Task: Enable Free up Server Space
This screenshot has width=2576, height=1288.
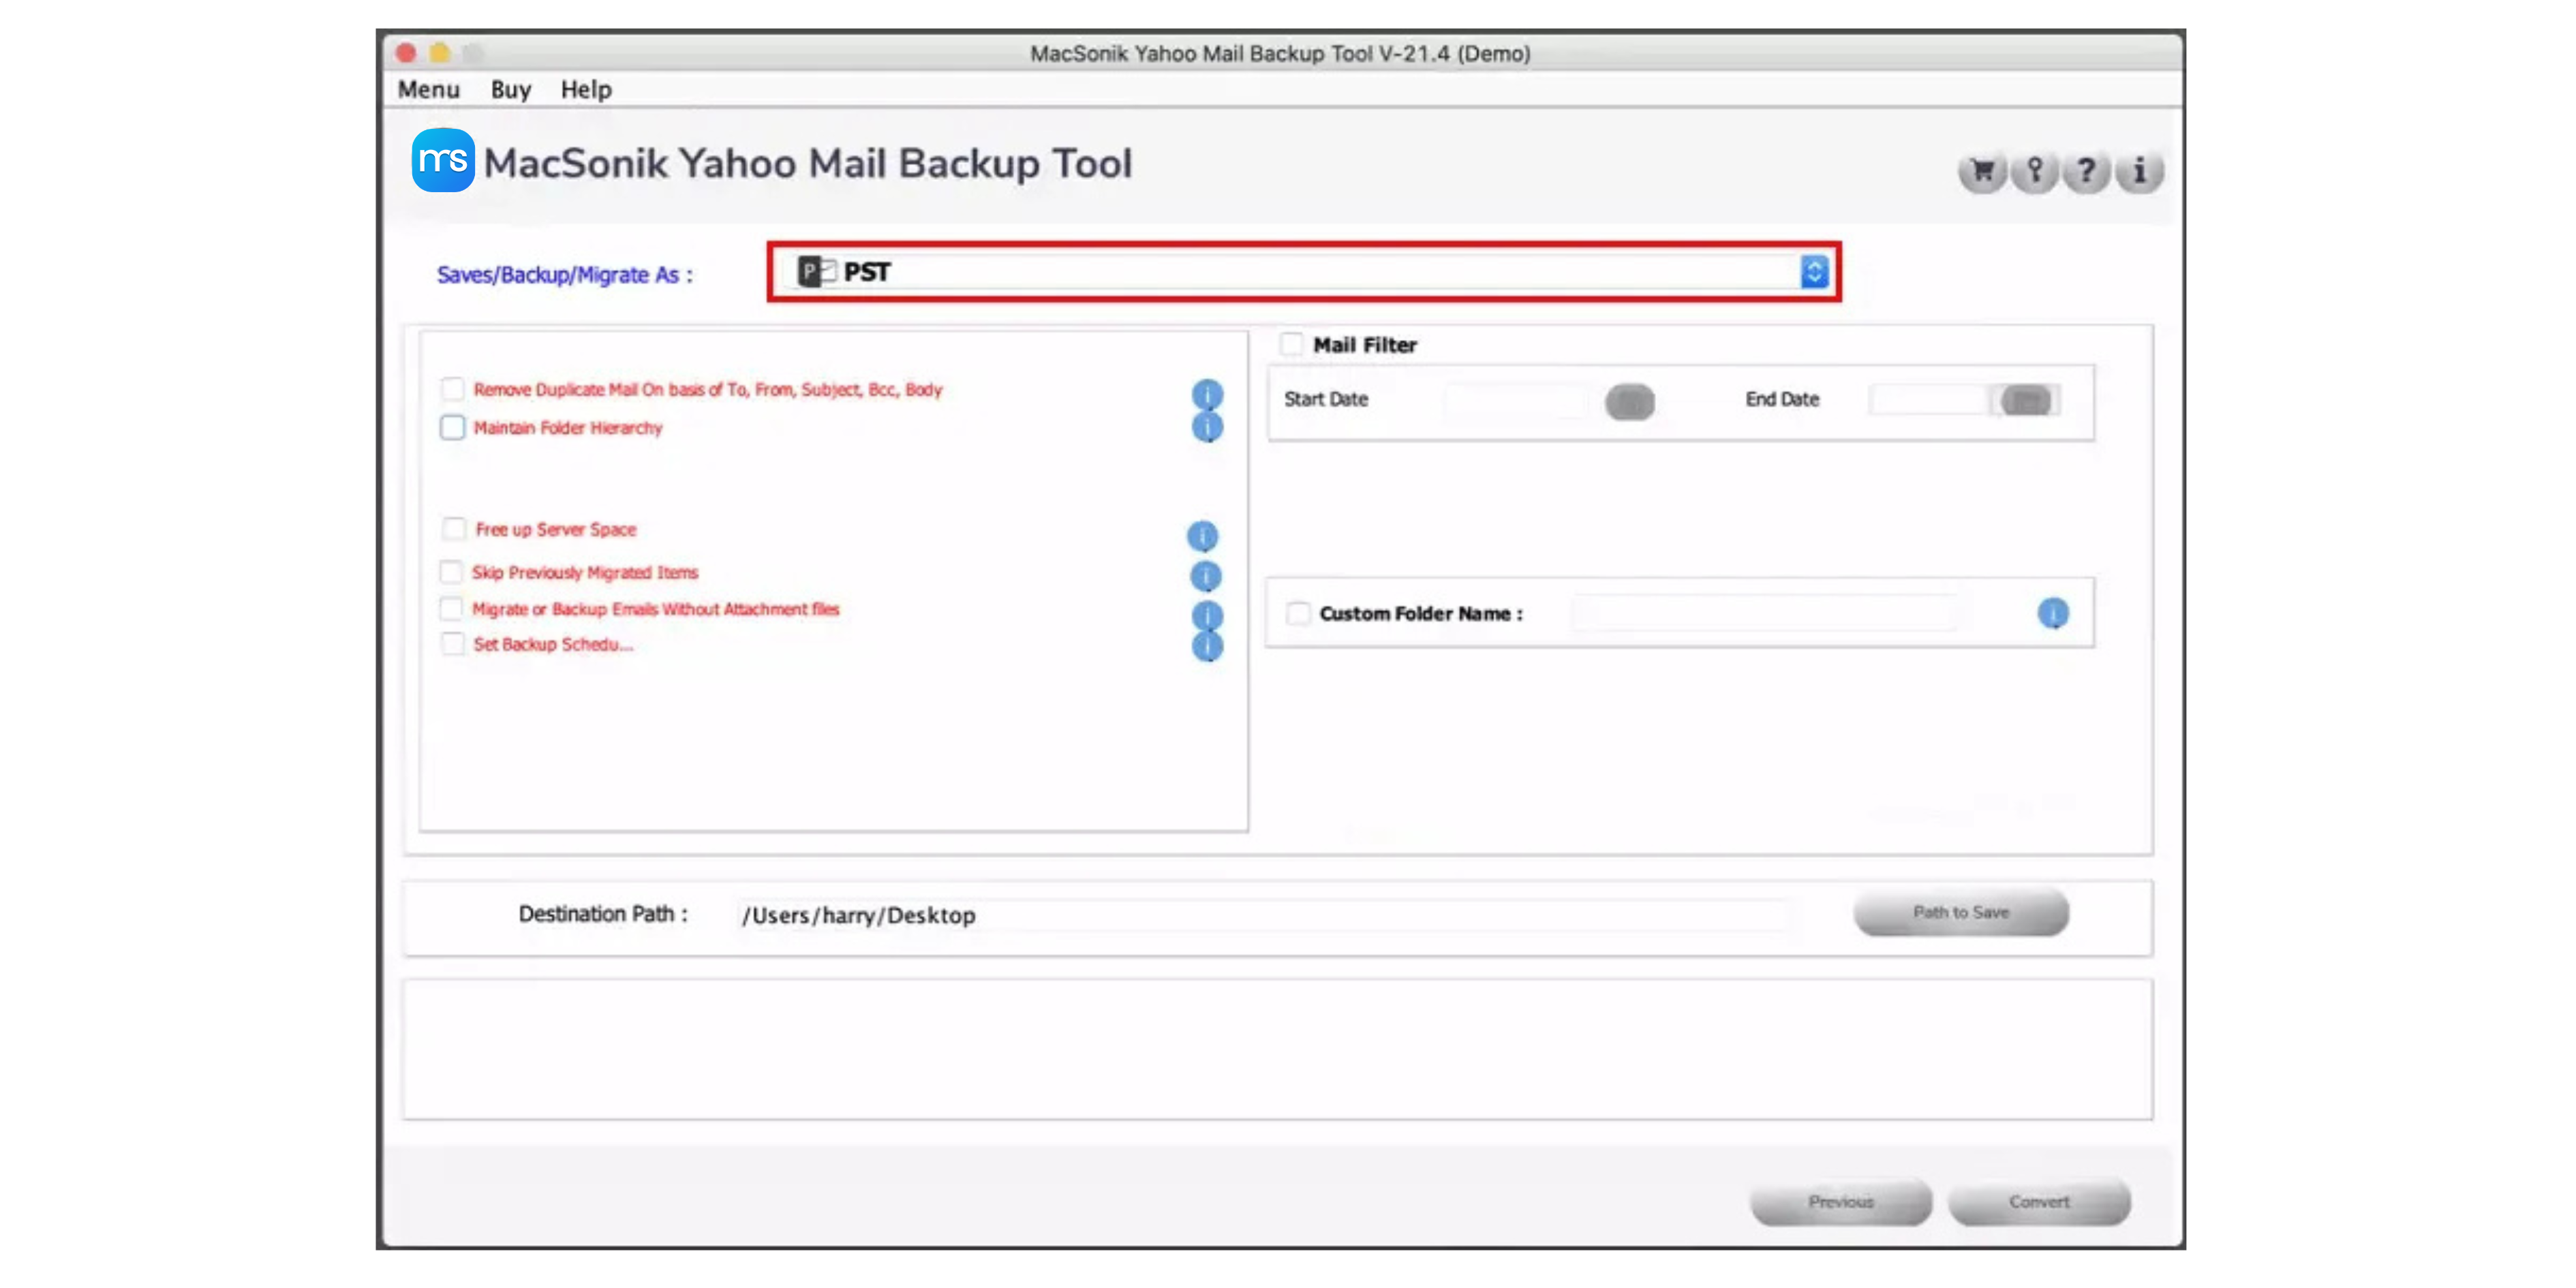Action: tap(454, 529)
